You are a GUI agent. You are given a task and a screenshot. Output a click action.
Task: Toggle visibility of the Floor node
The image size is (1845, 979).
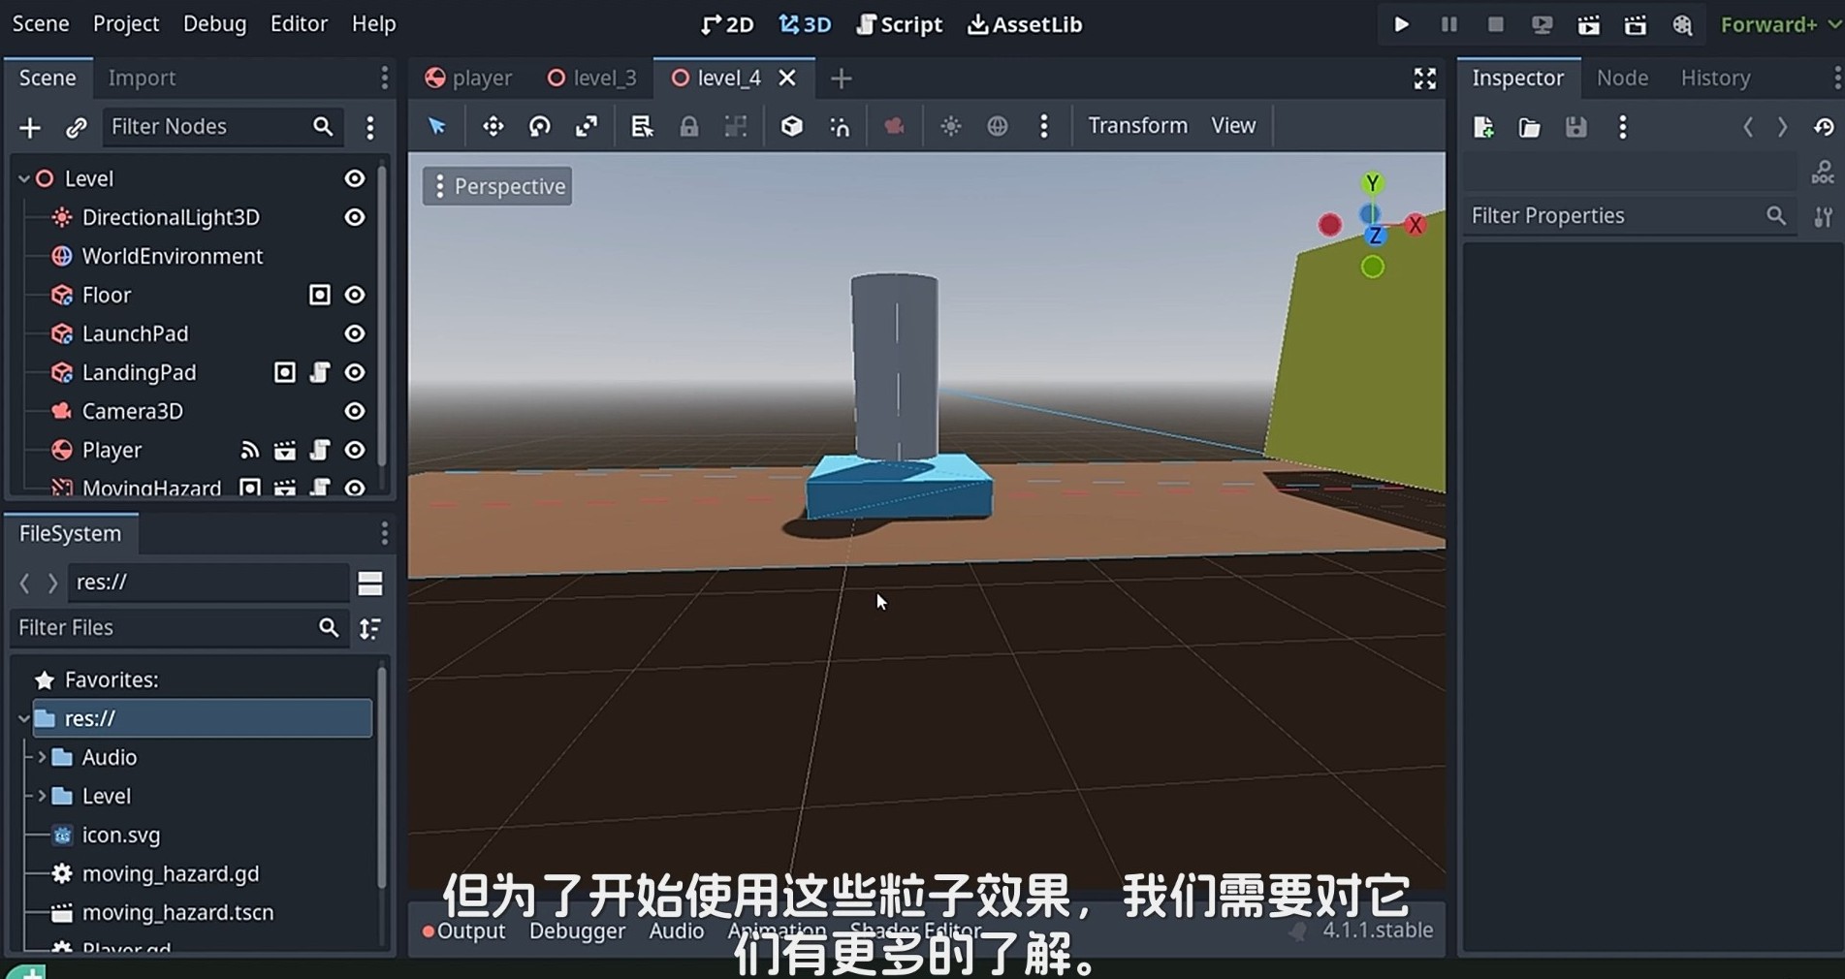pos(355,295)
